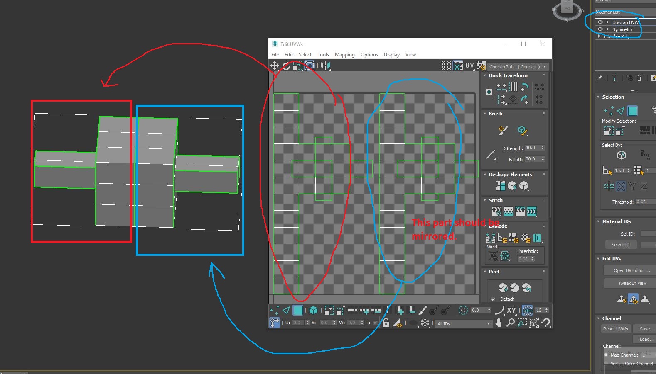Viewport: 656px width, 374px height.
Task: Open the Display menu in Edit UVWs
Action: pyautogui.click(x=392, y=55)
